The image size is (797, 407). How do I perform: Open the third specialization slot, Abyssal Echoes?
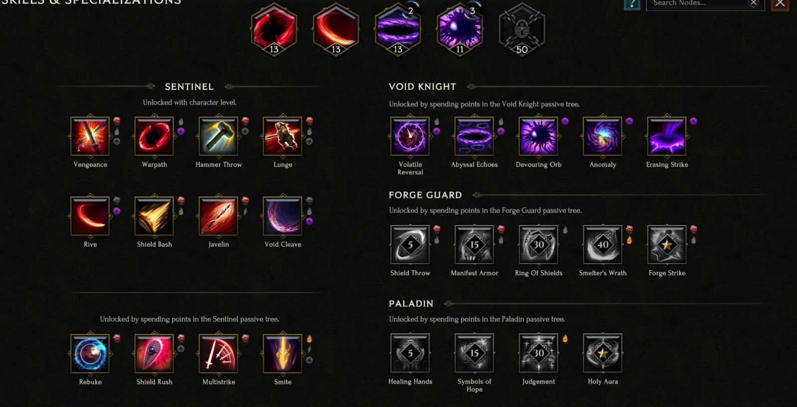coord(398,29)
